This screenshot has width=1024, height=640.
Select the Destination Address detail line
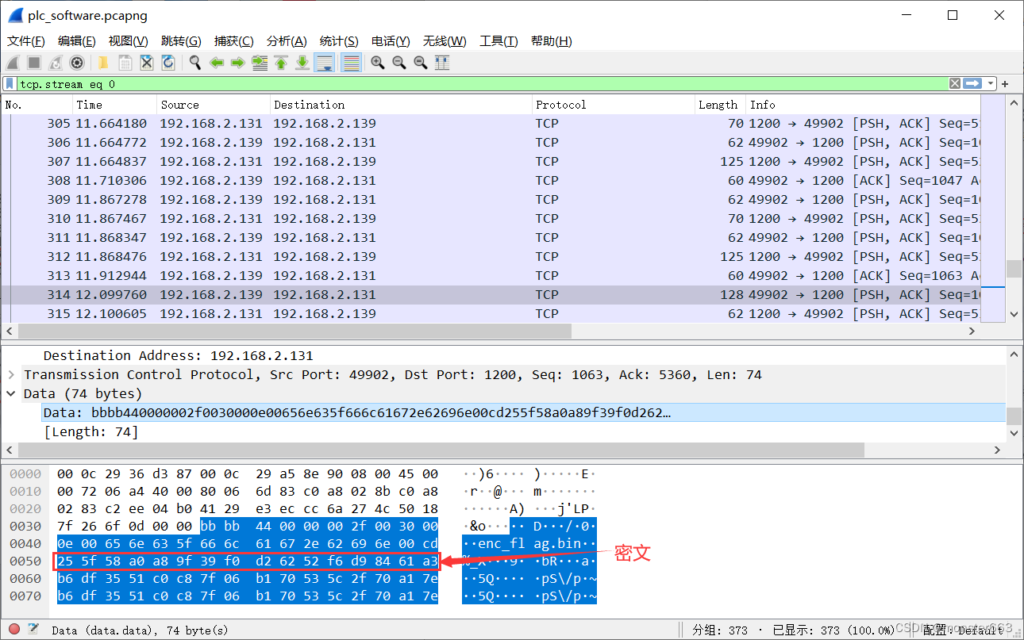tap(179, 355)
